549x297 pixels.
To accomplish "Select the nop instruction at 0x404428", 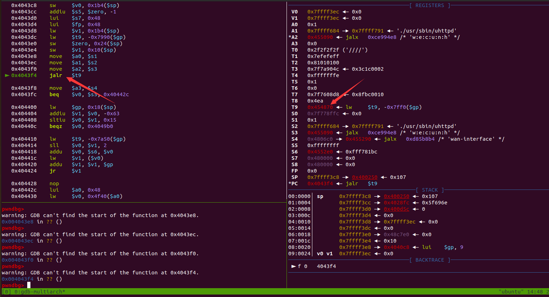I will 54,184.
